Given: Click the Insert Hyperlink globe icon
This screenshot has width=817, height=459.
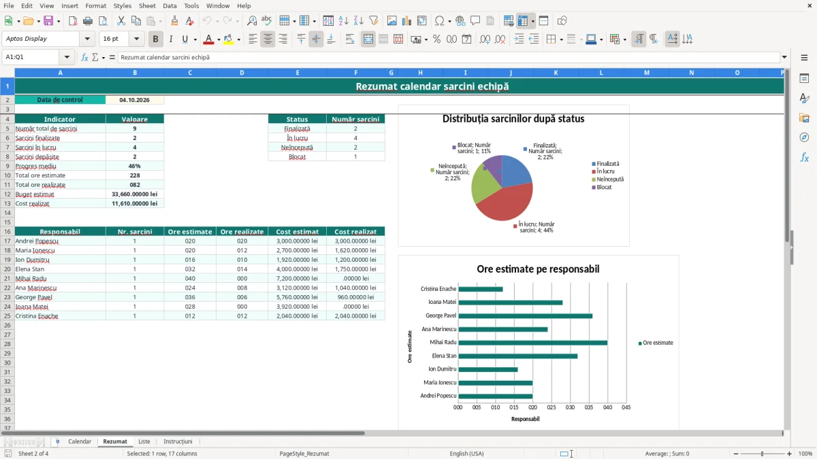Looking at the screenshot, I should [x=460, y=21].
